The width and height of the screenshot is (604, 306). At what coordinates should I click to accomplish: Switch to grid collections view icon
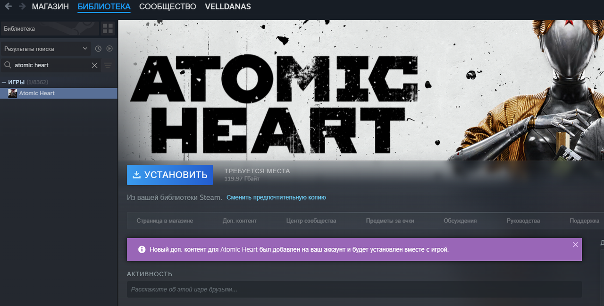click(x=108, y=29)
